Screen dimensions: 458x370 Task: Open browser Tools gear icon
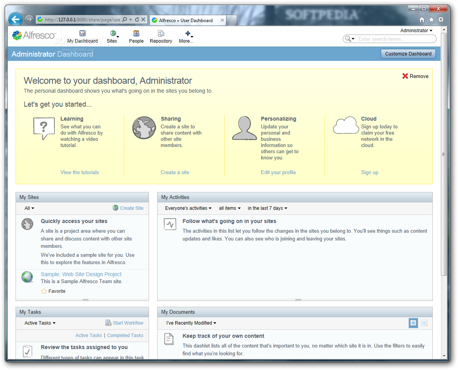tap(441, 19)
